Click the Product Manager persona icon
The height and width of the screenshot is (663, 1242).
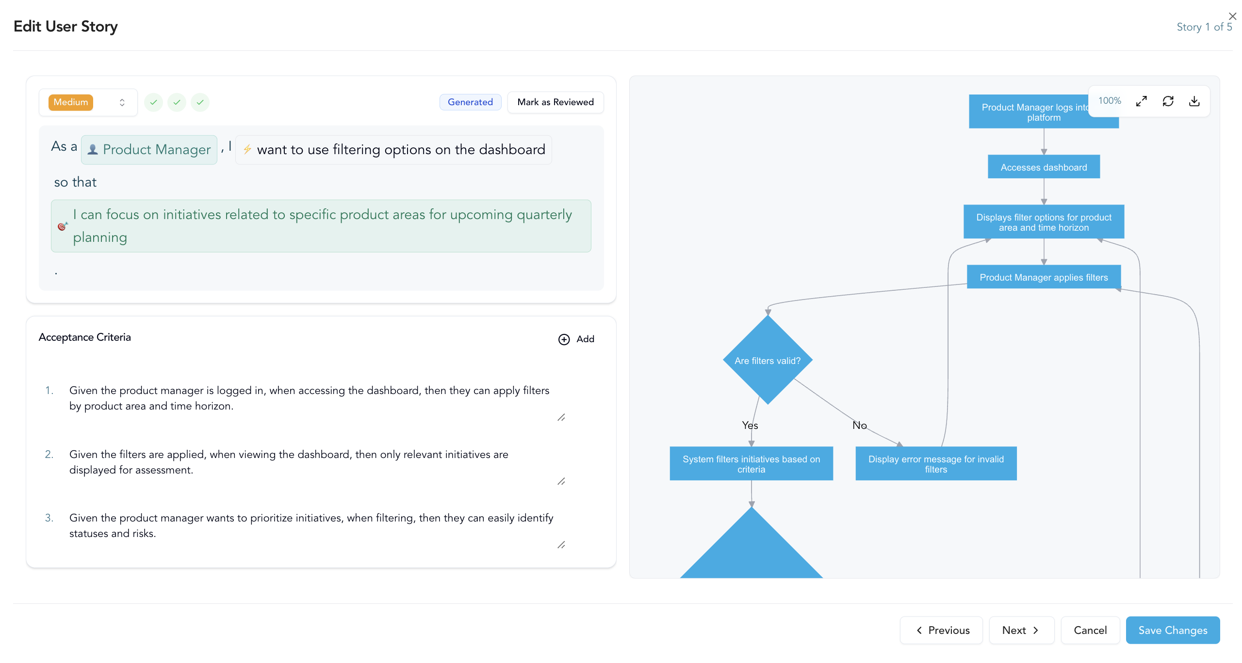(93, 149)
